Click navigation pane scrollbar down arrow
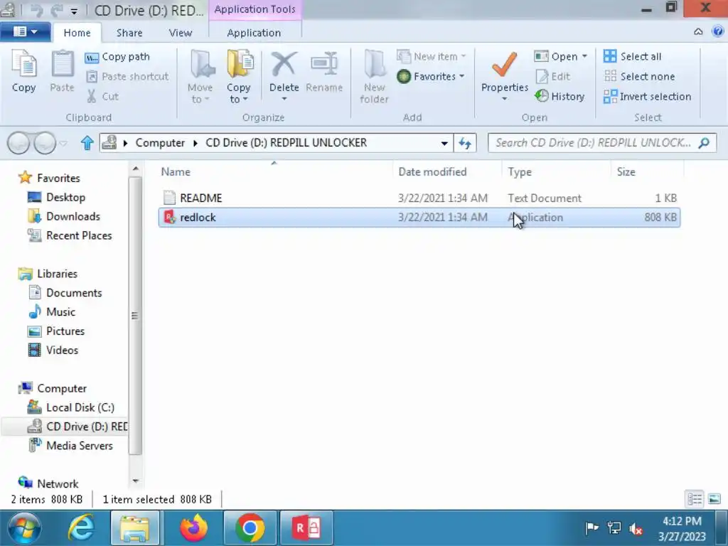The width and height of the screenshot is (728, 546). [x=135, y=481]
